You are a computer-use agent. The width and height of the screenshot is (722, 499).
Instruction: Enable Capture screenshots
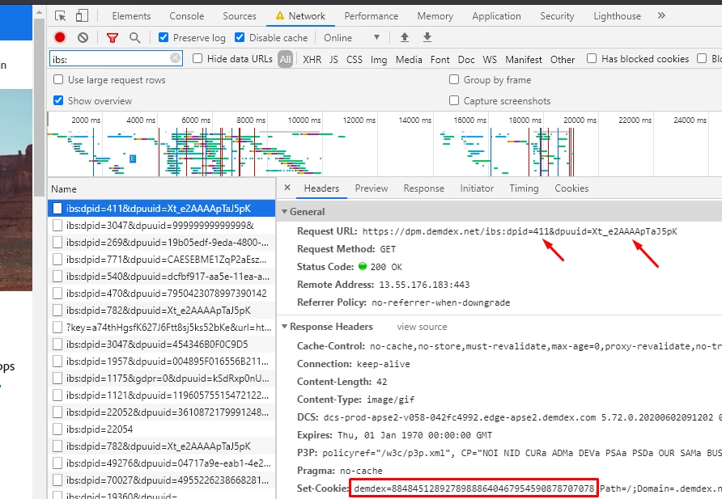tap(454, 100)
